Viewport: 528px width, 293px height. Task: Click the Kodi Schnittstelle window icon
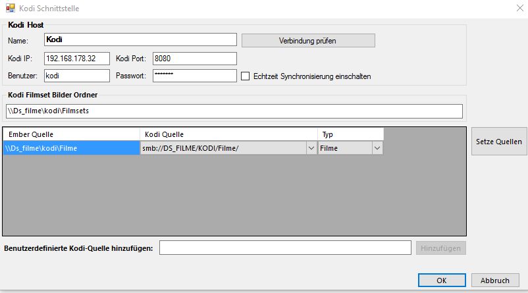point(11,8)
